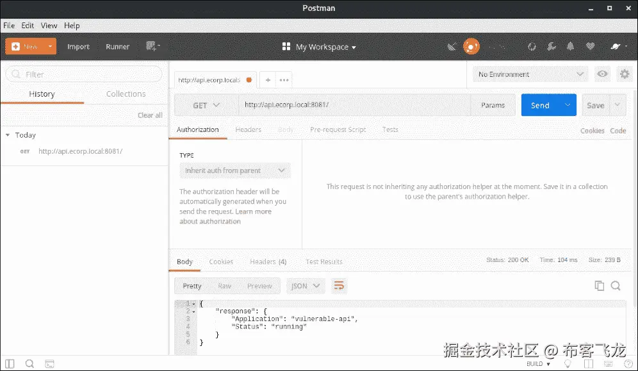Screen dimensions: 638x371
Task: Select the Authorization request tab
Action: click(198, 130)
